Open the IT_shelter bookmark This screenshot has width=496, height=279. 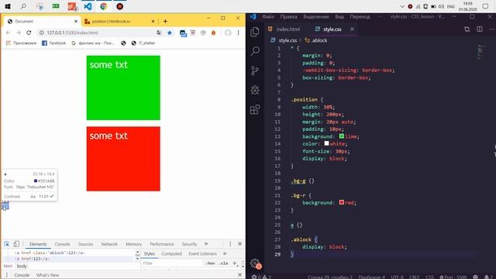pyautogui.click(x=143, y=43)
